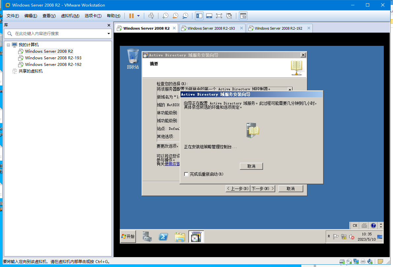393x267 pixels.
Task: Click 上一步(B) in the wizard
Action: [x=238, y=189]
